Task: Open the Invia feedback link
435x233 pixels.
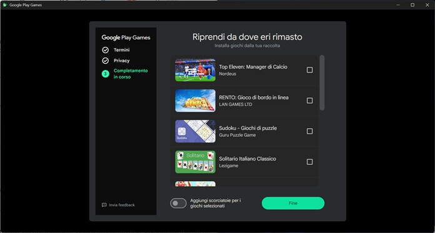Action: (x=119, y=205)
